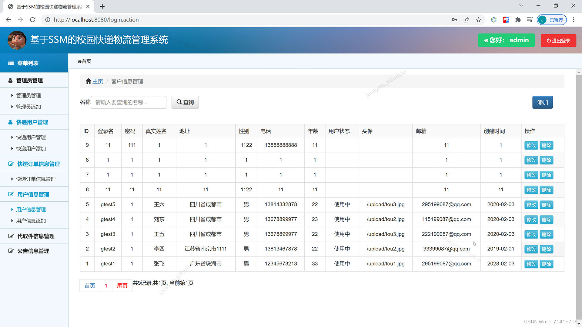Open 用户信息添加 submenu item
Viewport: 582px width, 327px height.
[x=31, y=221]
